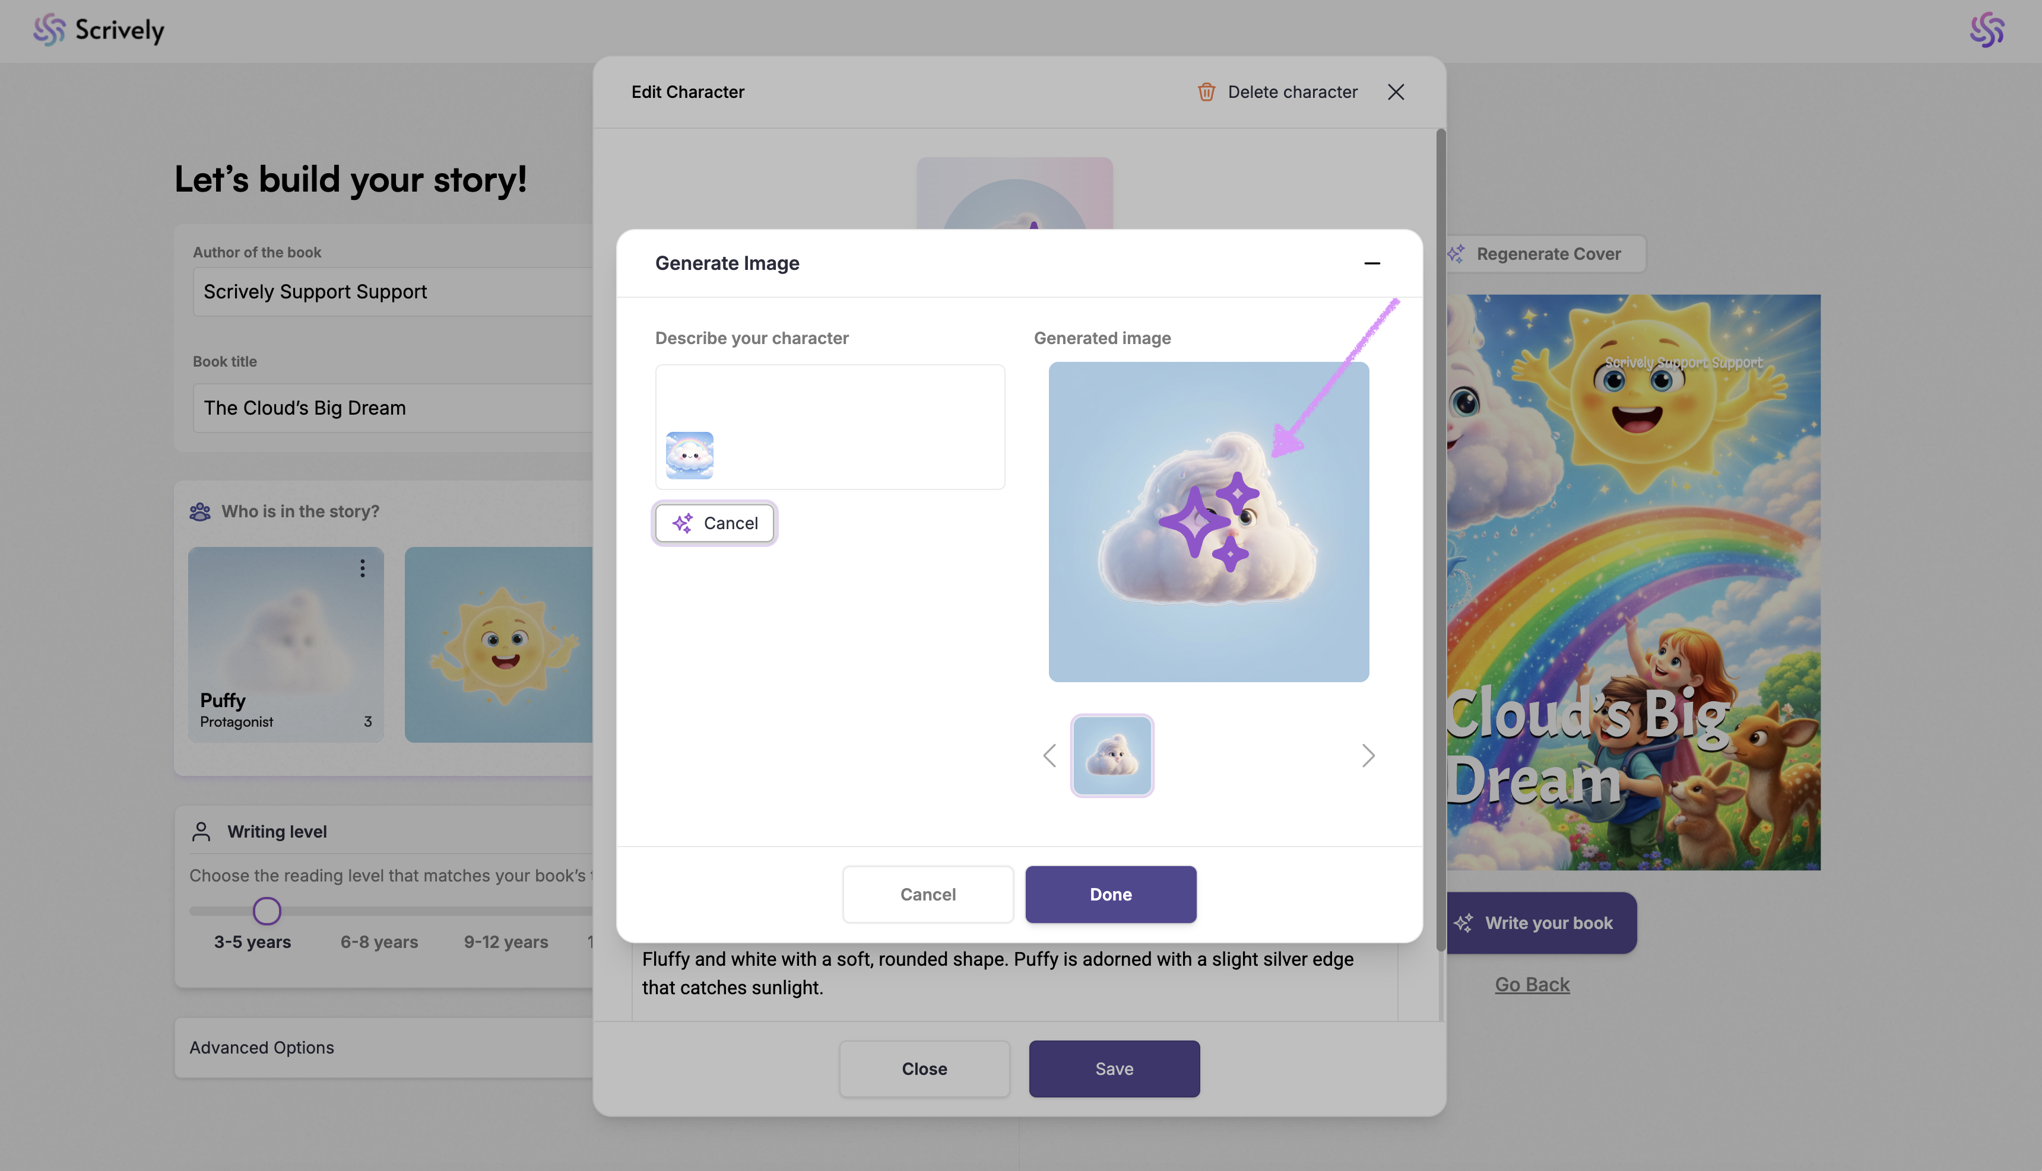Select the 6-8 years writing level
This screenshot has width=2042, height=1171.
[x=379, y=942]
